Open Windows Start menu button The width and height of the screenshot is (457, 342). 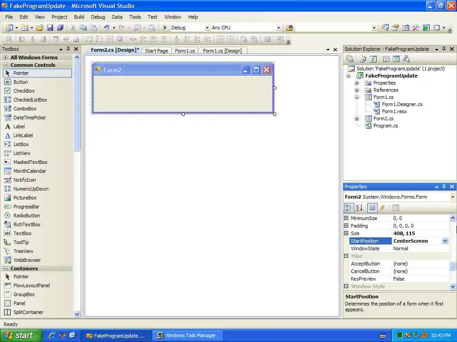21,335
